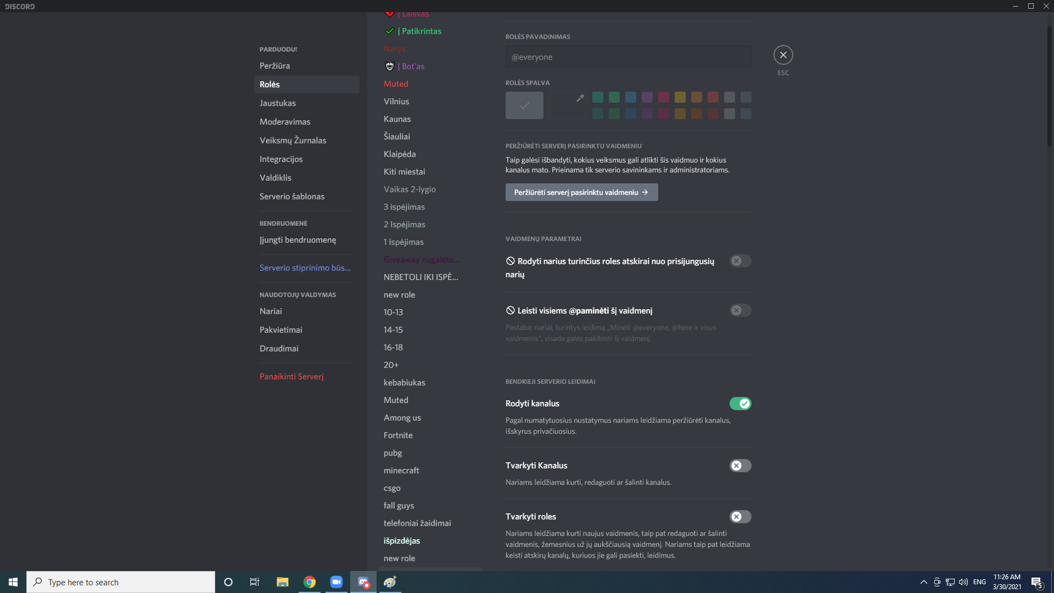Image resolution: width=1054 pixels, height=593 pixels.
Task: Select the Vilnius role in list
Action: [396, 102]
